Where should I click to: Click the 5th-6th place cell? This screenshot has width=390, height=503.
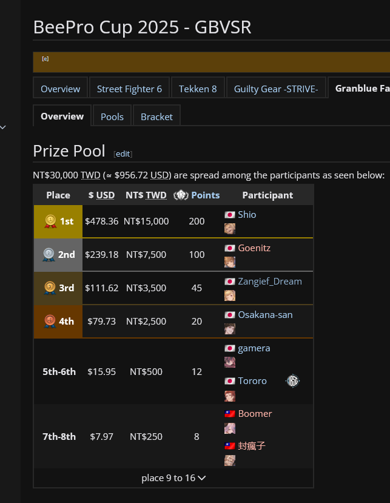[x=59, y=372]
